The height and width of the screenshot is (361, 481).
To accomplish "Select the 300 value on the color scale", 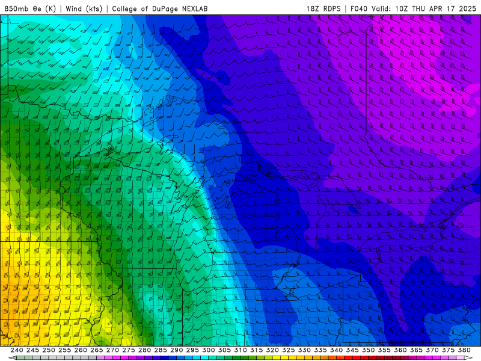I will point(208,350).
